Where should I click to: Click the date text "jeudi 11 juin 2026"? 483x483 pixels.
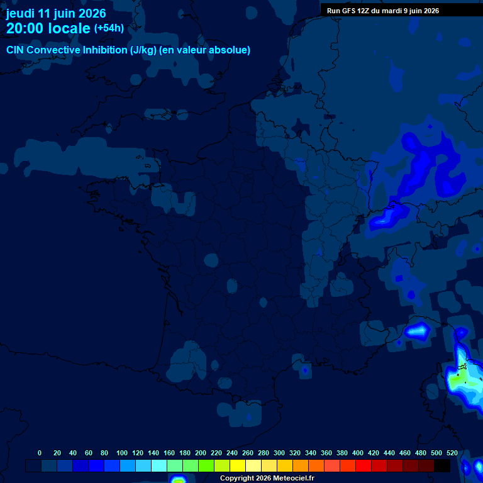56,13
